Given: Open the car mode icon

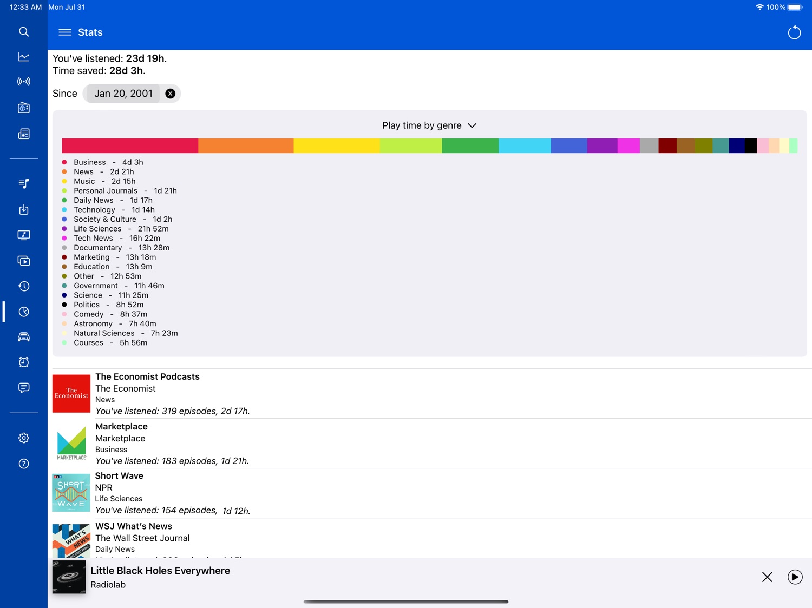Looking at the screenshot, I should click(x=24, y=337).
